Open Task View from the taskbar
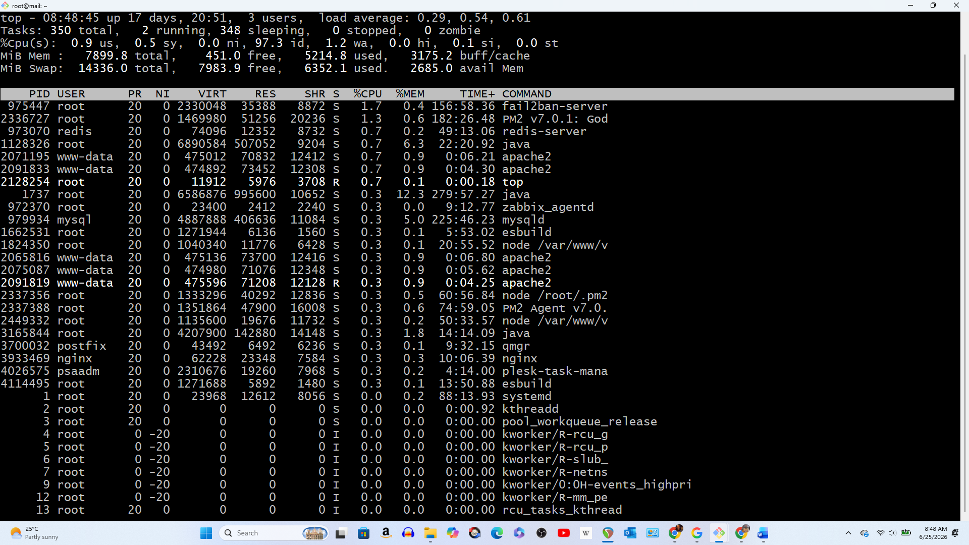The height and width of the screenshot is (545, 969). (341, 533)
